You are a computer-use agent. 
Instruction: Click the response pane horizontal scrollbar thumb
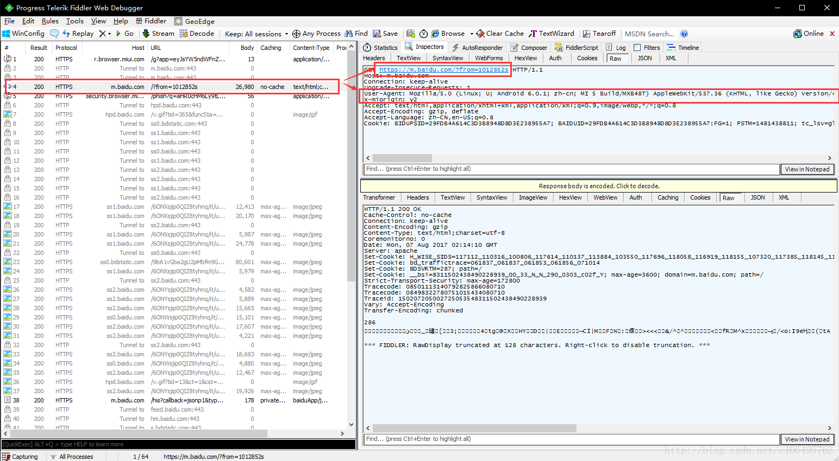pyautogui.click(x=474, y=428)
